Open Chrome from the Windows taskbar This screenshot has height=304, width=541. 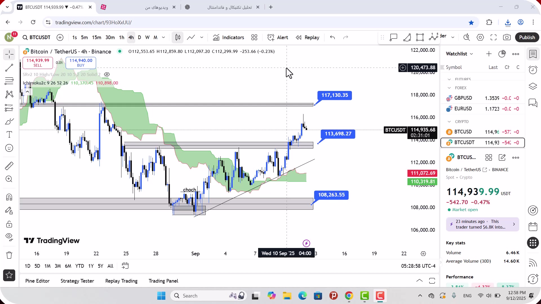349,296
